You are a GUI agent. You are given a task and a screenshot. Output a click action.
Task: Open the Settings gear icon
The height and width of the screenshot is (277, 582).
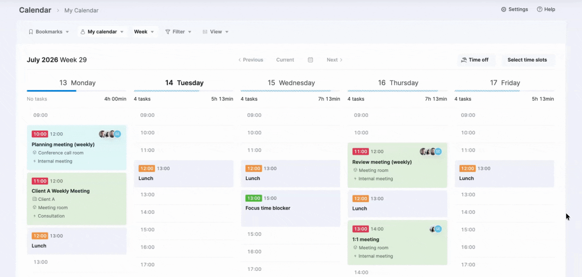pyautogui.click(x=503, y=9)
